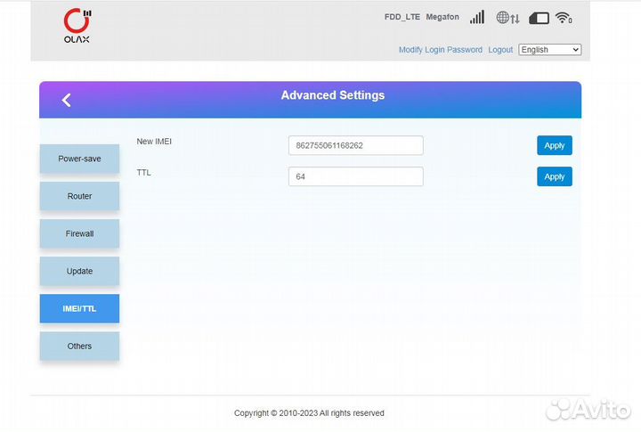
Task: Open the English language dropdown
Action: tap(549, 50)
